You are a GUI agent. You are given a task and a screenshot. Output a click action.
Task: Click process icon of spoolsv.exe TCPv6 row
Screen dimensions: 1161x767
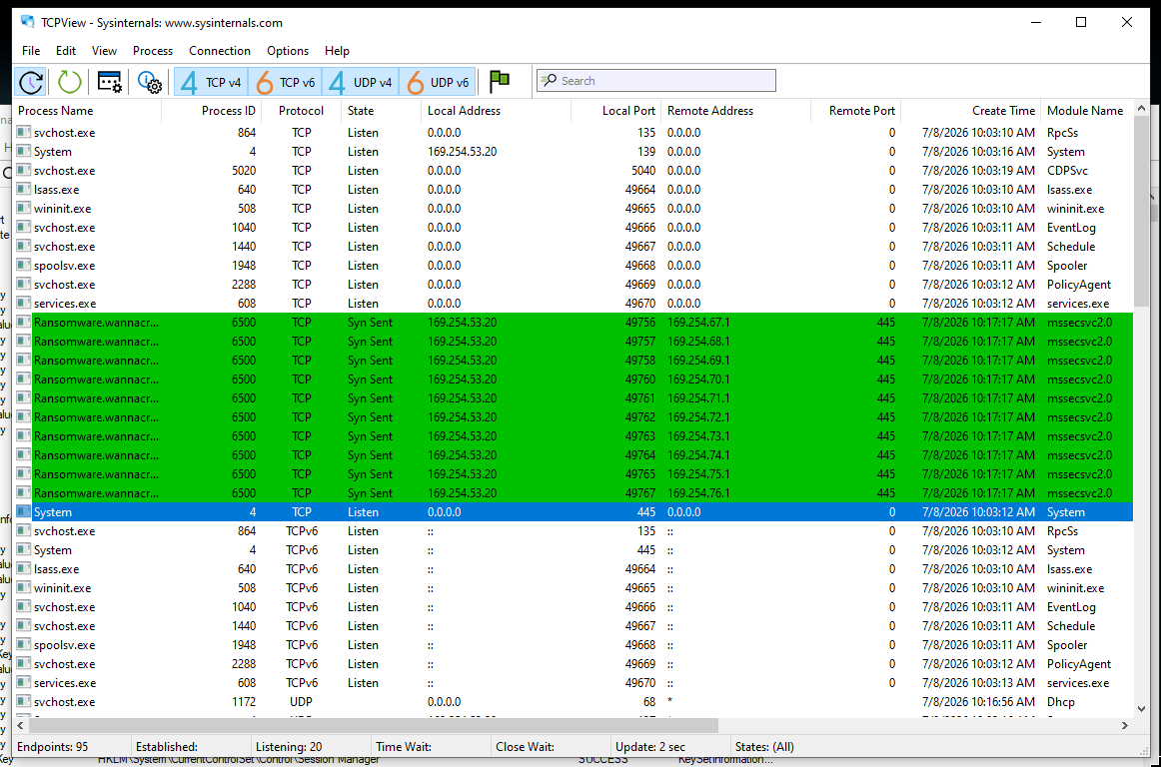tap(24, 645)
